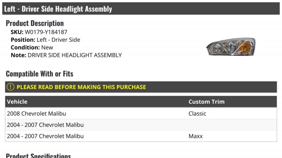Click the bold SKU label
The height and width of the screenshot is (158, 282).
tap(17, 32)
